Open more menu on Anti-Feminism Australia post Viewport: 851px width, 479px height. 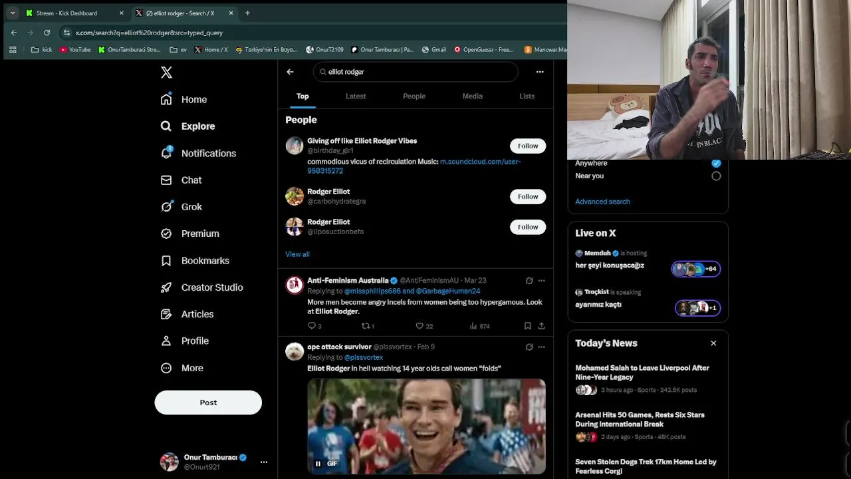pyautogui.click(x=541, y=281)
